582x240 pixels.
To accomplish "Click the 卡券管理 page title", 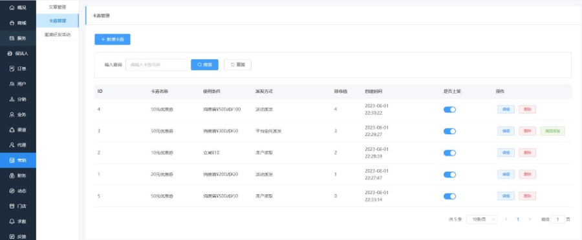I will [x=101, y=16].
